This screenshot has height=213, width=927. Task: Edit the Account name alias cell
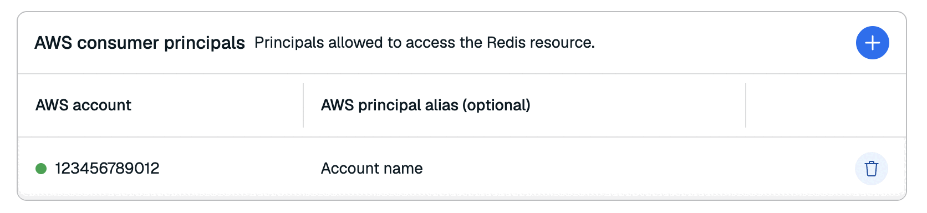pos(371,169)
